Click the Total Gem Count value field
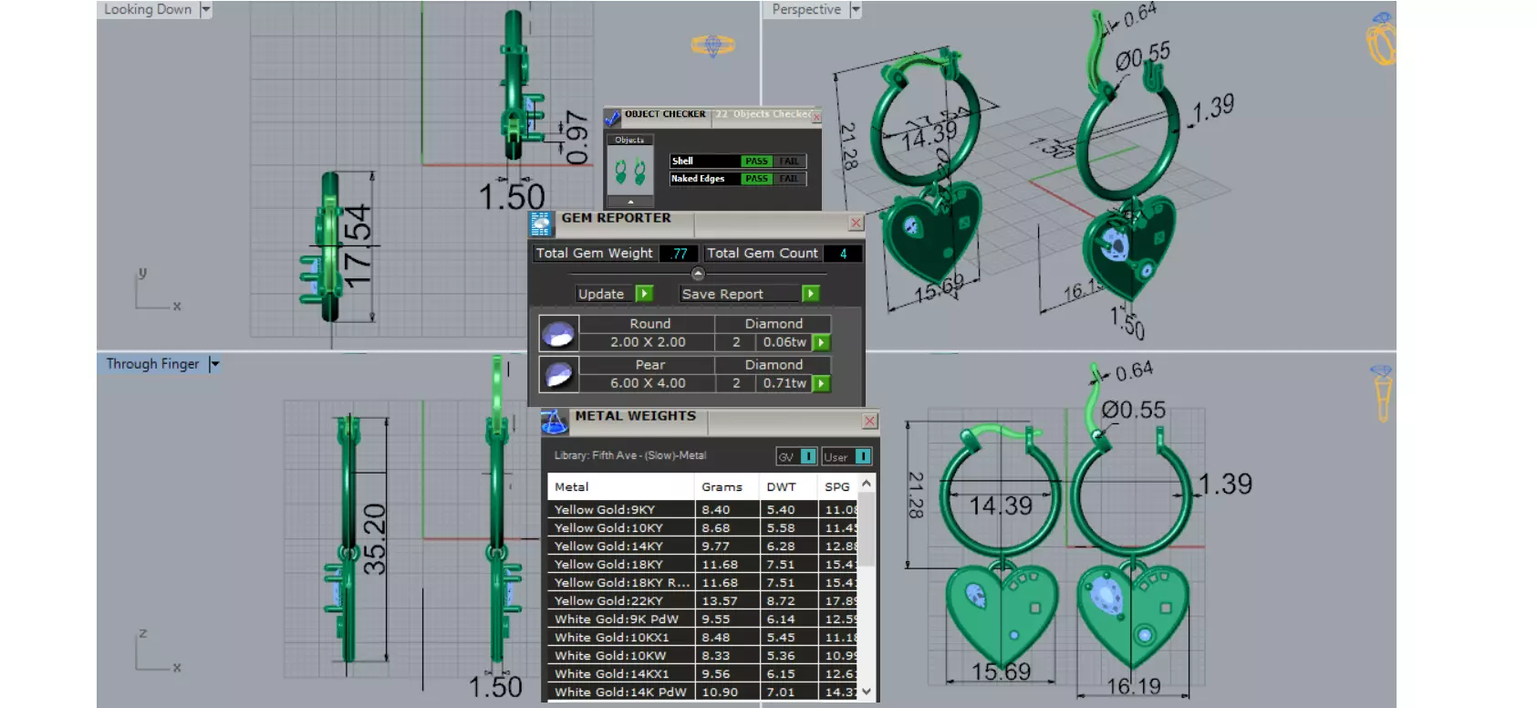Viewport: 1537px width, 708px height. click(x=843, y=254)
